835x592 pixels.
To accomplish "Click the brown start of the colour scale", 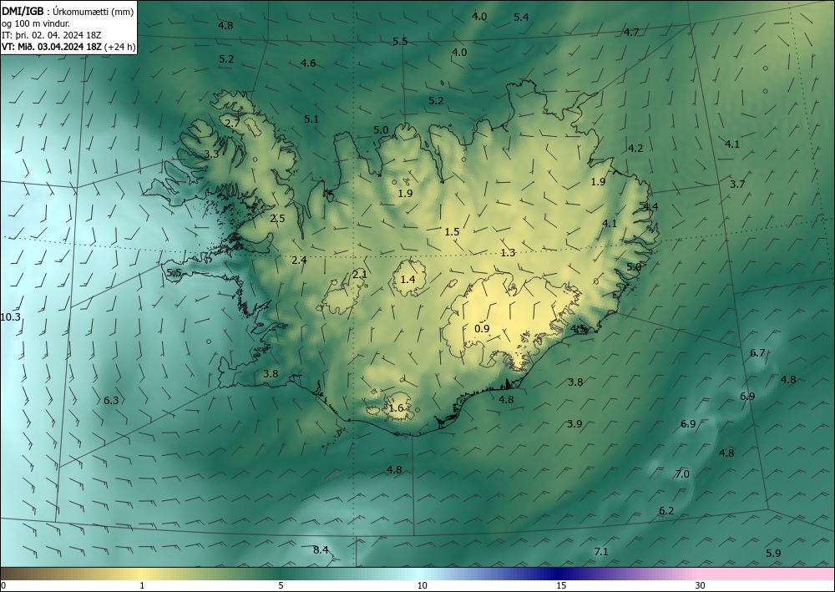I will 16,574.
